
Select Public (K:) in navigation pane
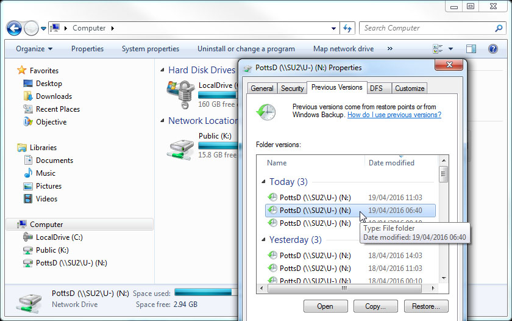[52, 250]
